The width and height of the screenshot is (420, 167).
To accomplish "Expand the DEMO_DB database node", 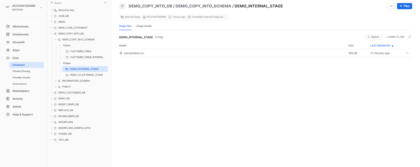I will (52, 98).
